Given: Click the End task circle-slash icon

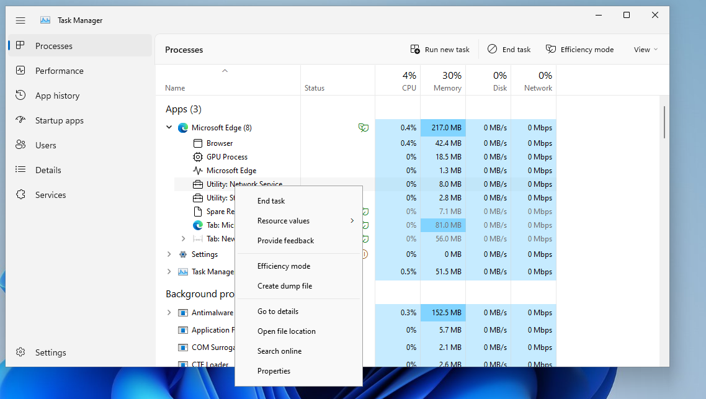Looking at the screenshot, I should click(492, 49).
